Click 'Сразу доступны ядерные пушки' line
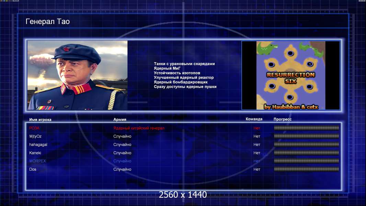 [185, 87]
